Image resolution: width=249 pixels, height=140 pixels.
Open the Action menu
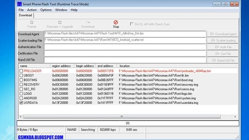(x=32, y=10)
